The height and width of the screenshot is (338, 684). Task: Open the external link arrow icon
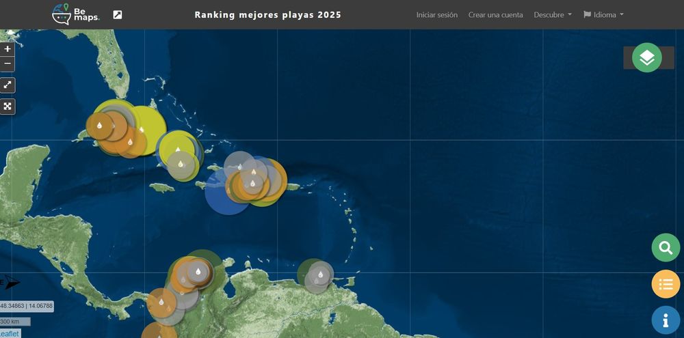118,15
